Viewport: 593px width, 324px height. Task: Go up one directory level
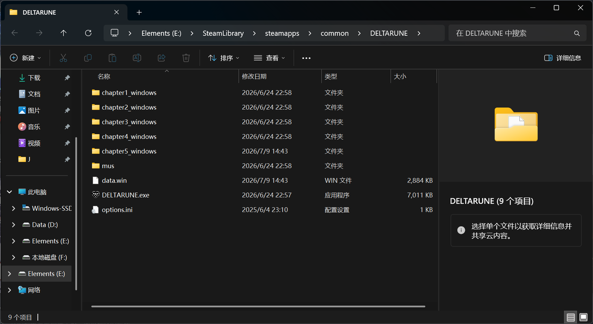click(64, 33)
